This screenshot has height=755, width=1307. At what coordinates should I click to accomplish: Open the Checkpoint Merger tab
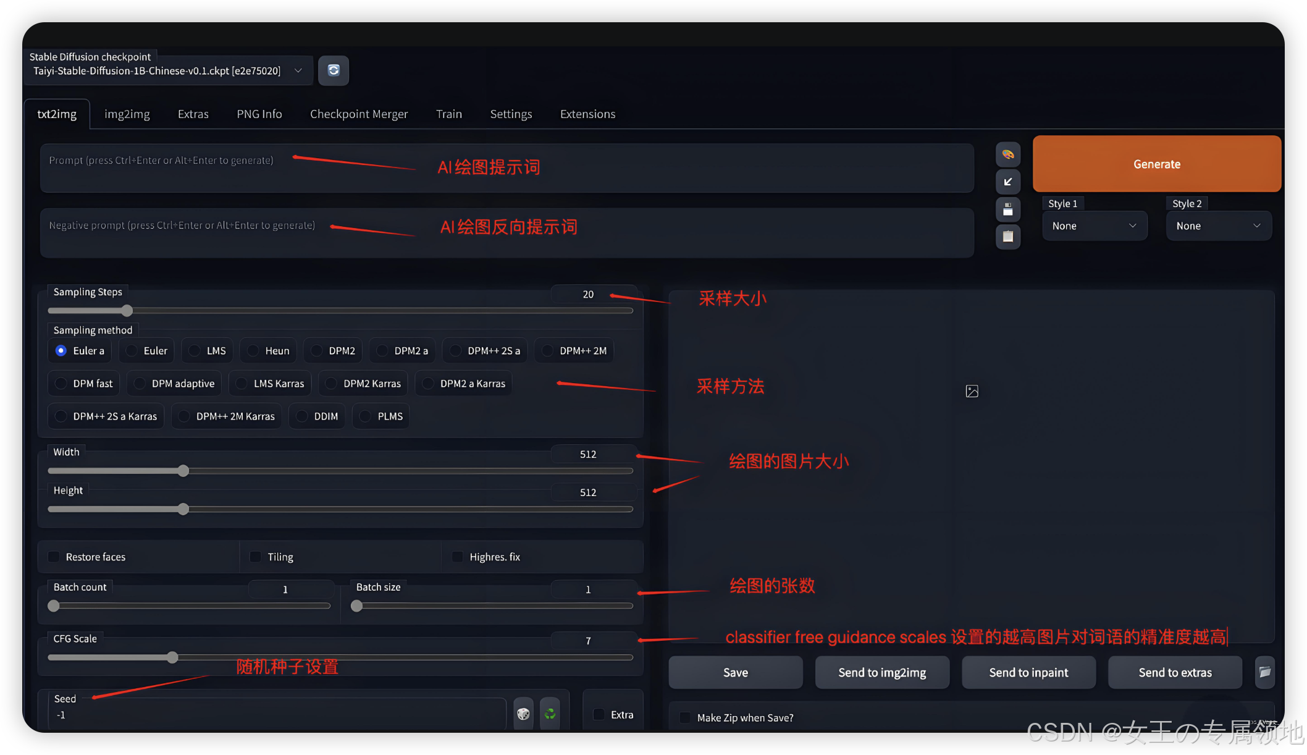(x=359, y=114)
